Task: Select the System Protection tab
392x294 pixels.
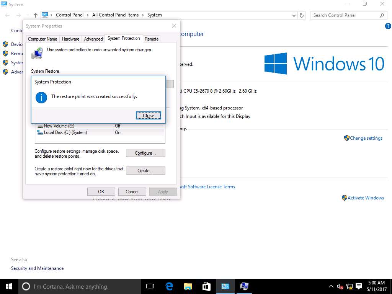Action: 124,38
